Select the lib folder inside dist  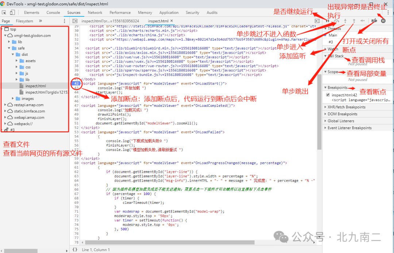pos(27,79)
